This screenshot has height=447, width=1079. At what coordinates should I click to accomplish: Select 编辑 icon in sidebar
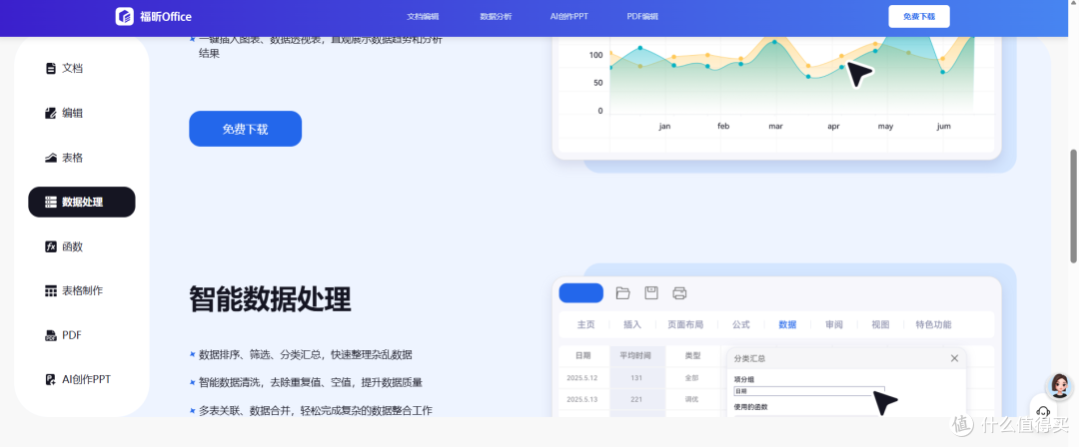point(50,113)
